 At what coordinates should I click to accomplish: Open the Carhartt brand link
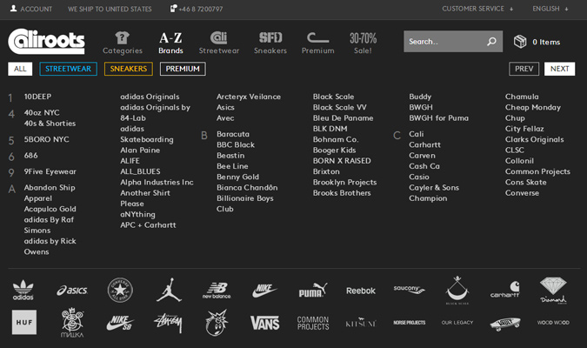425,144
